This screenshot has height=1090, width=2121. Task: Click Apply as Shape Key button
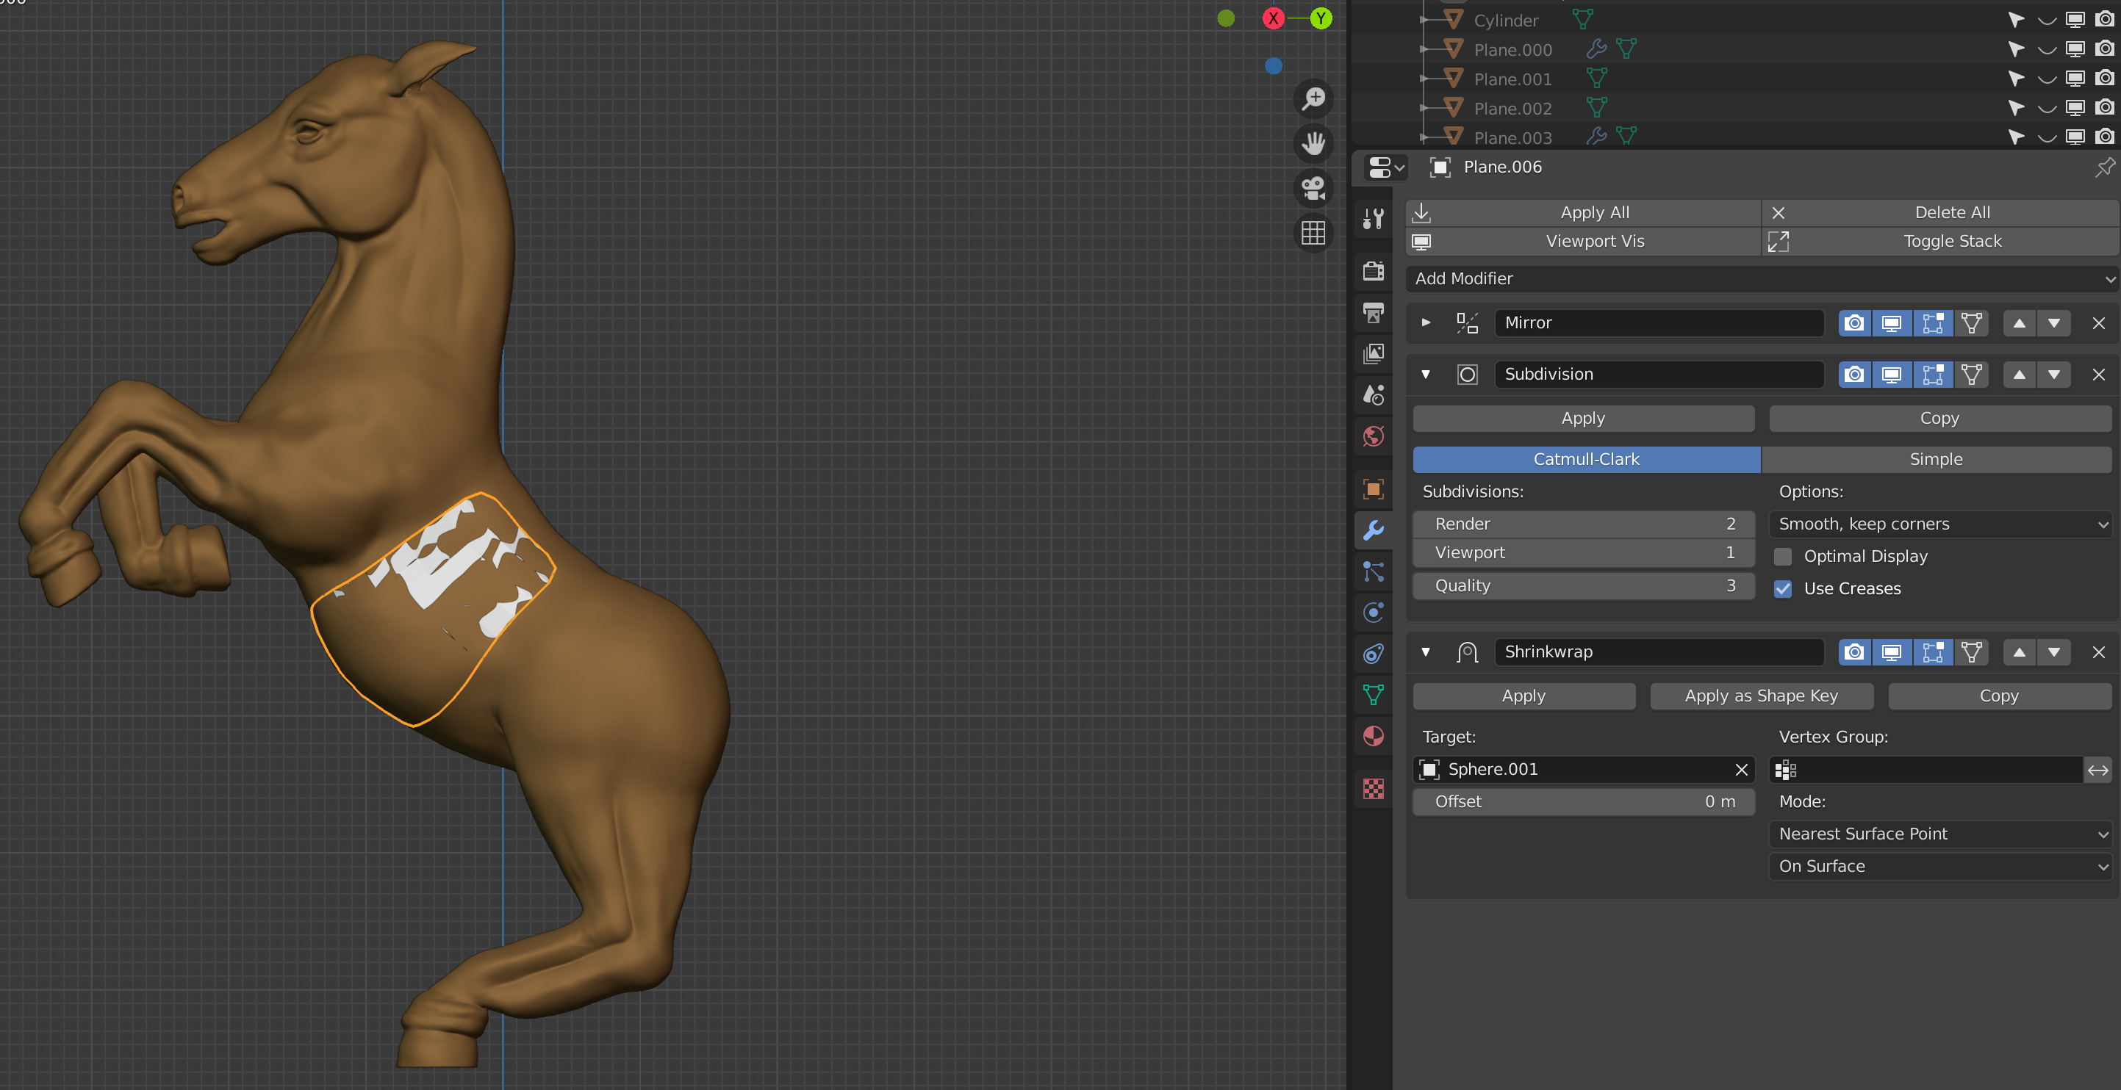click(x=1761, y=696)
